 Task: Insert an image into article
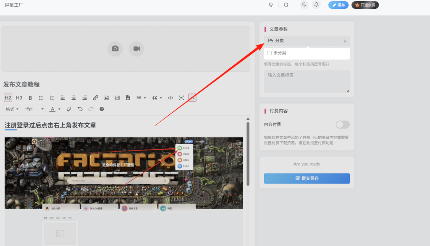106,98
